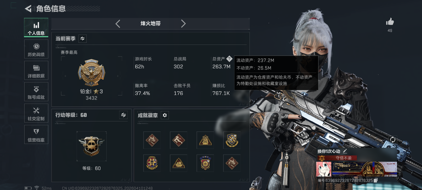Open the 个人信息 sidebar tab

click(36, 27)
